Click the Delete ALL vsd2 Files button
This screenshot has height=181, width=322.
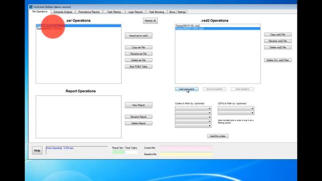(278, 60)
